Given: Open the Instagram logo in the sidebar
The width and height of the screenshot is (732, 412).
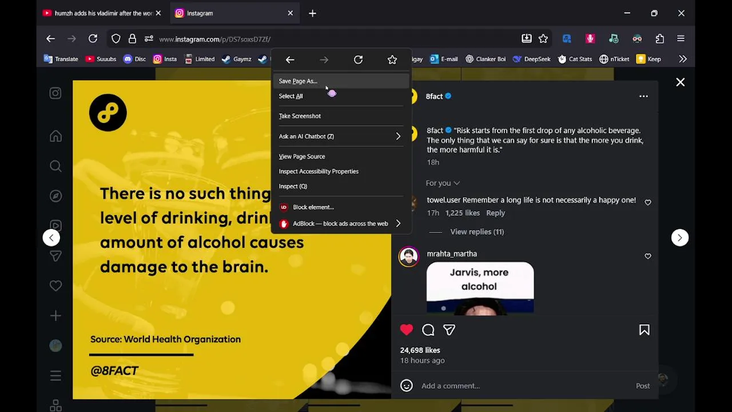Looking at the screenshot, I should (55, 93).
